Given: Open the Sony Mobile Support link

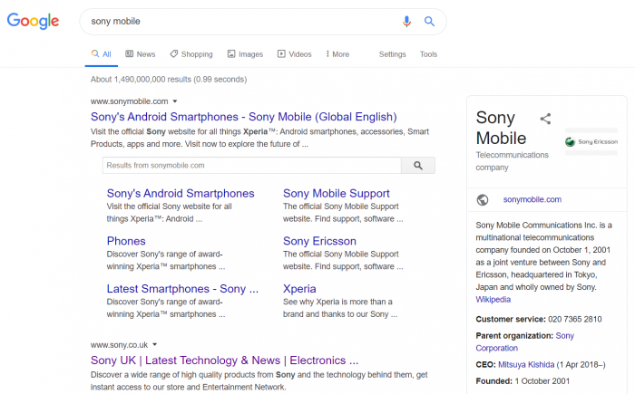Looking at the screenshot, I should coord(336,193).
